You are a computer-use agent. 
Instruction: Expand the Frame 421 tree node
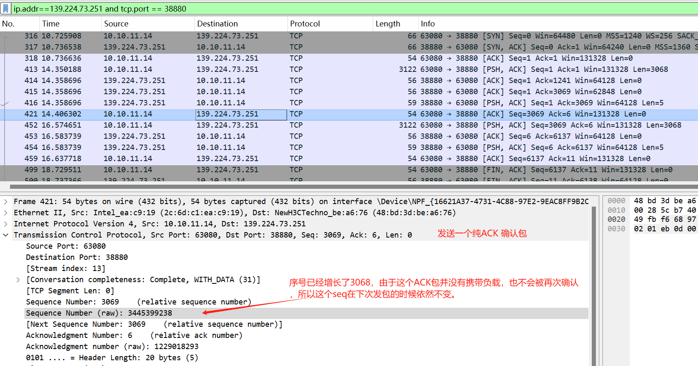click(x=6, y=202)
